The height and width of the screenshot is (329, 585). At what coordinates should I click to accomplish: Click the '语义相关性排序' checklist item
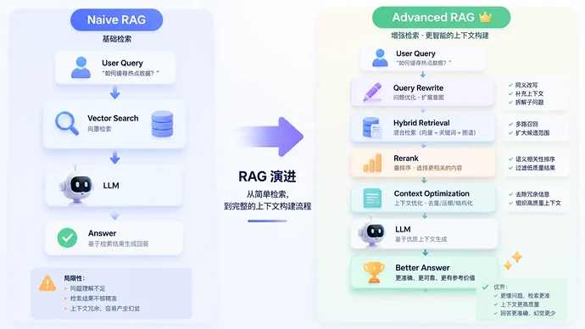[x=535, y=159]
